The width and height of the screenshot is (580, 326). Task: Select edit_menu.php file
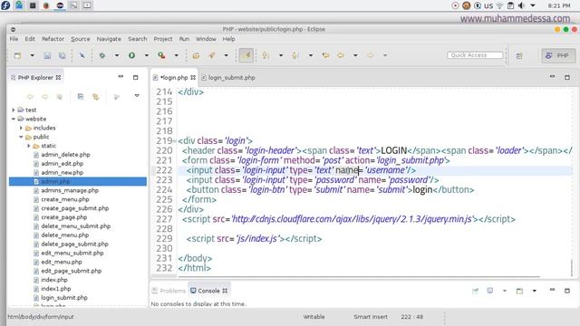coord(62,262)
